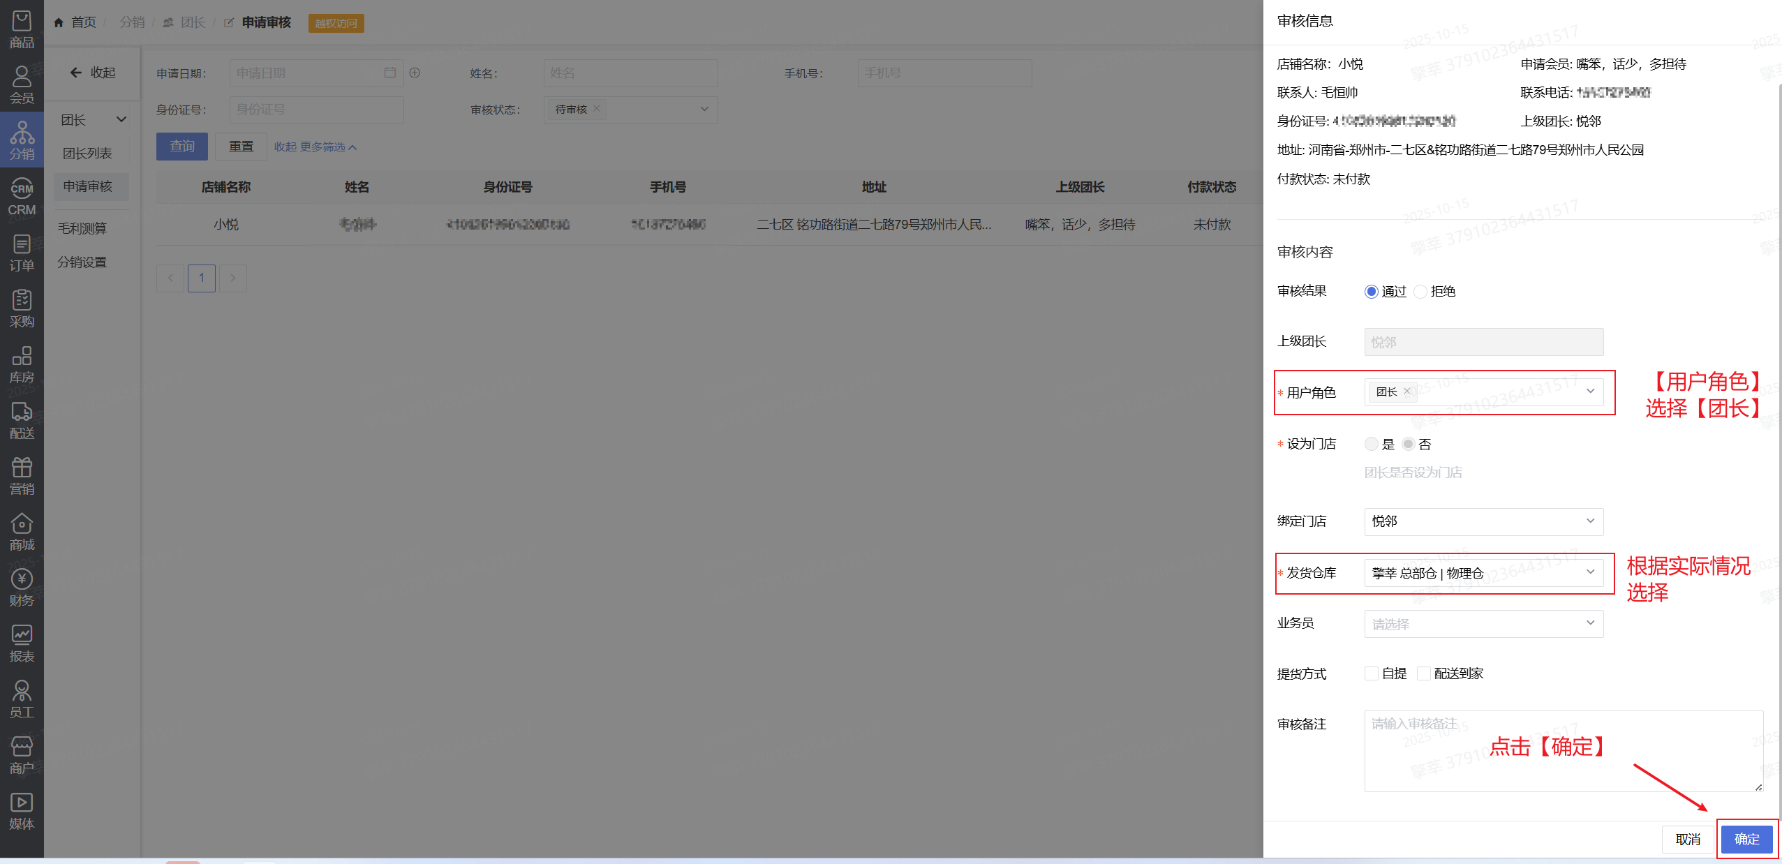Open the 配送 delivery truck icon
The image size is (1782, 864).
22,420
